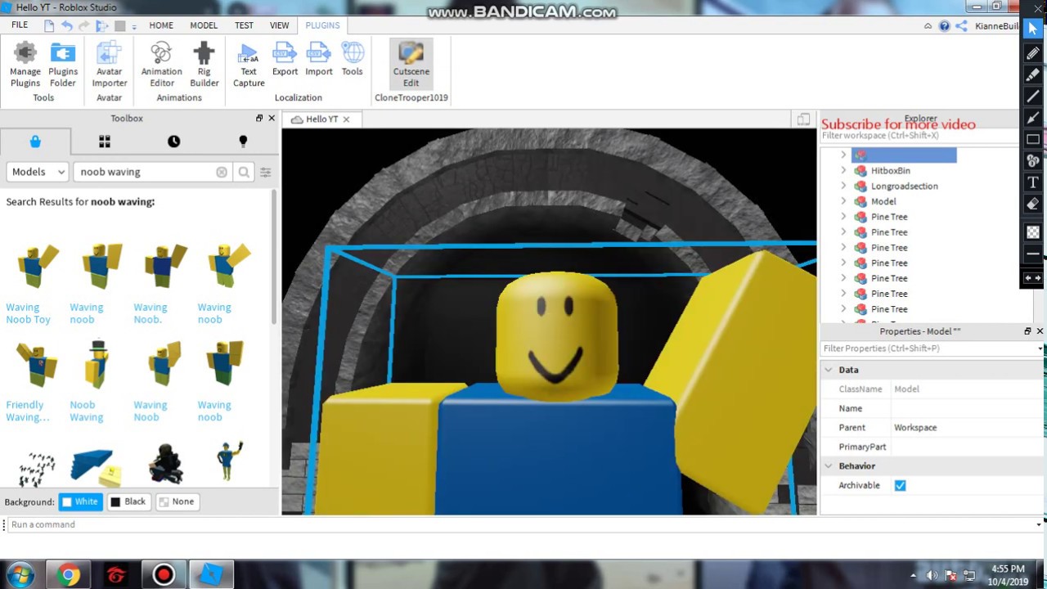This screenshot has height=589, width=1047.
Task: Open the Cutscene Edit plugin
Action: (411, 65)
